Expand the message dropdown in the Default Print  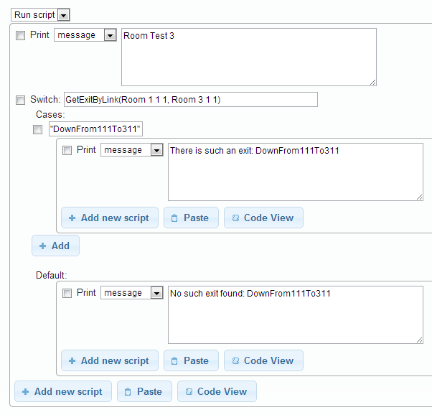[156, 293]
